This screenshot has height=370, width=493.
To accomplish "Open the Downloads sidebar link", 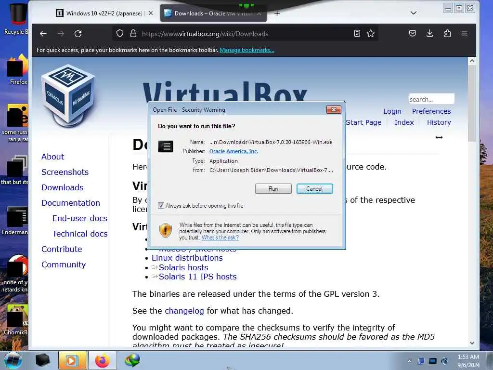I will point(62,187).
